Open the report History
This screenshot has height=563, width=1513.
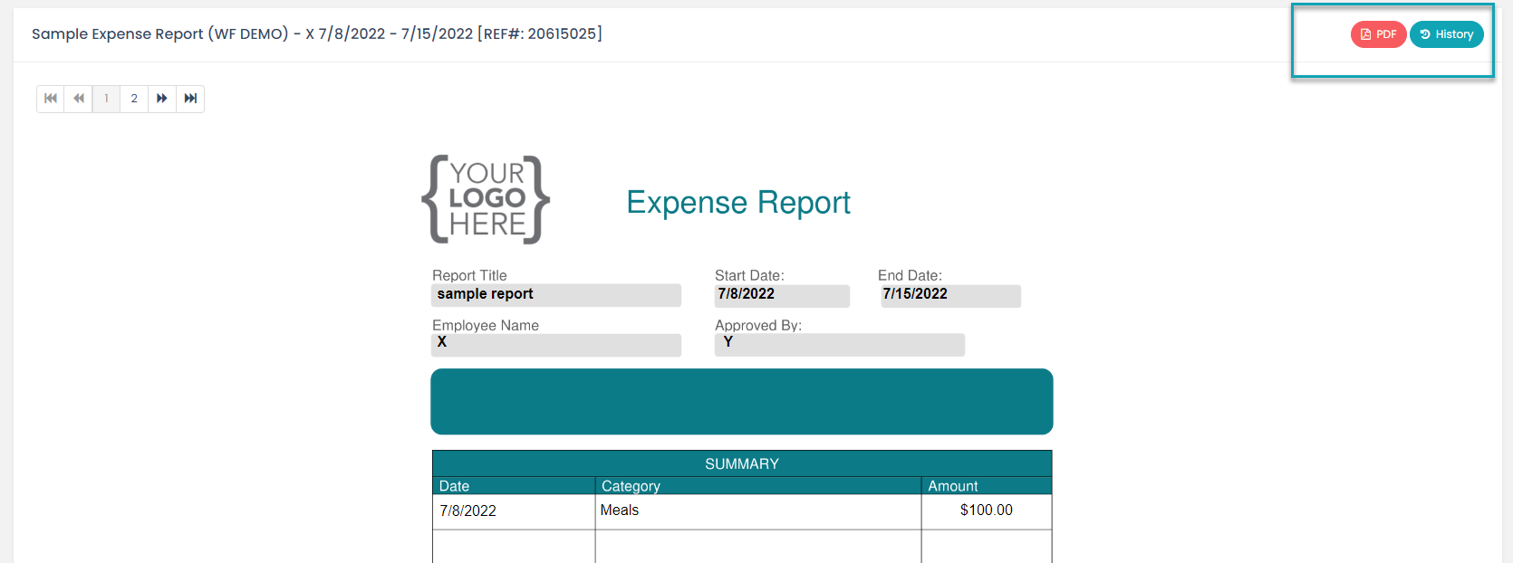[x=1447, y=34]
